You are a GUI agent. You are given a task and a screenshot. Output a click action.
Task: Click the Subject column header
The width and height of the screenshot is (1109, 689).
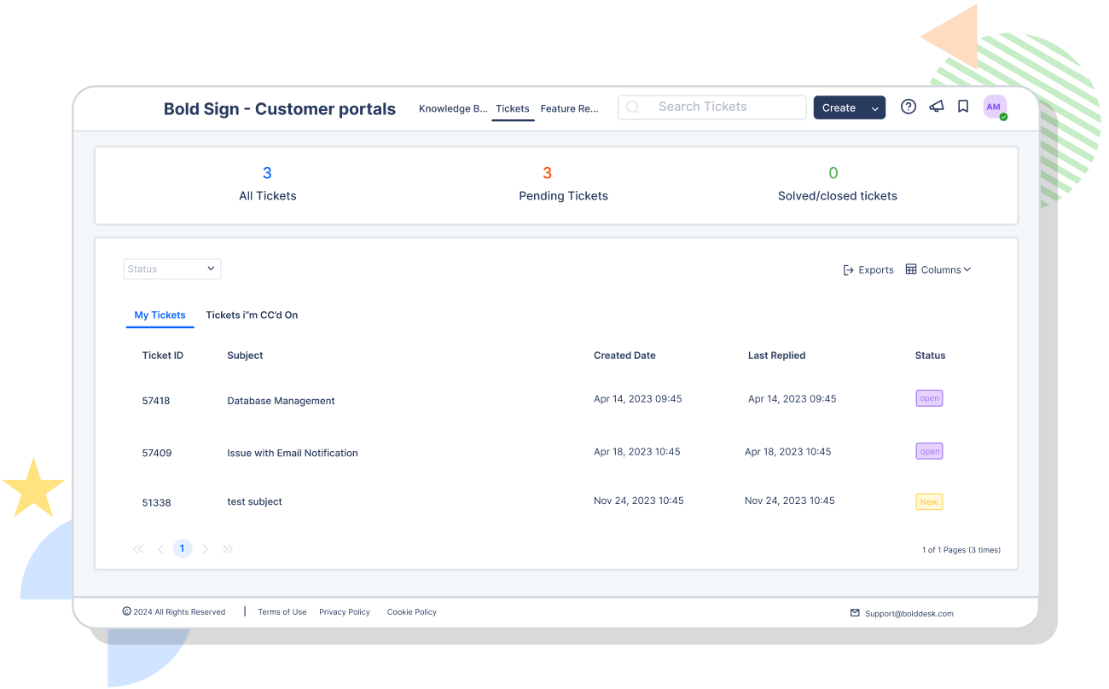245,356
